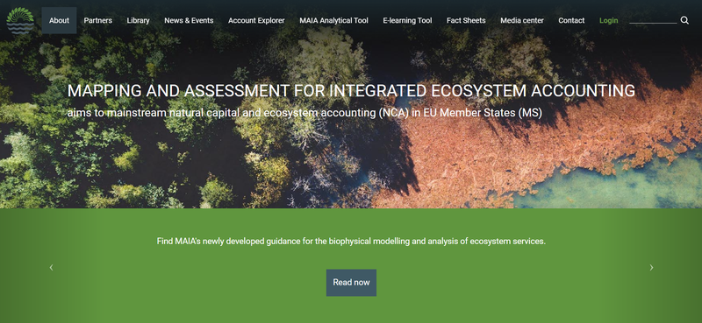This screenshot has width=702, height=323.
Task: Click the search magnifier icon
Action: (684, 20)
